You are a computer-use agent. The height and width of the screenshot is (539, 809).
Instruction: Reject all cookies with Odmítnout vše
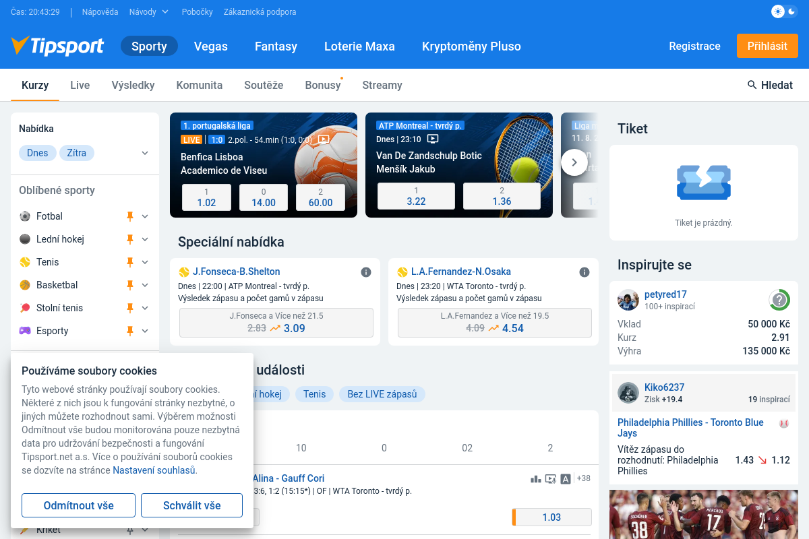pyautogui.click(x=78, y=505)
